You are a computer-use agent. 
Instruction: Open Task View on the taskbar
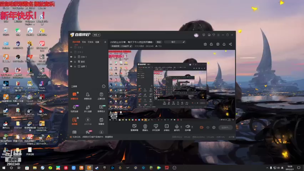tap(19, 168)
